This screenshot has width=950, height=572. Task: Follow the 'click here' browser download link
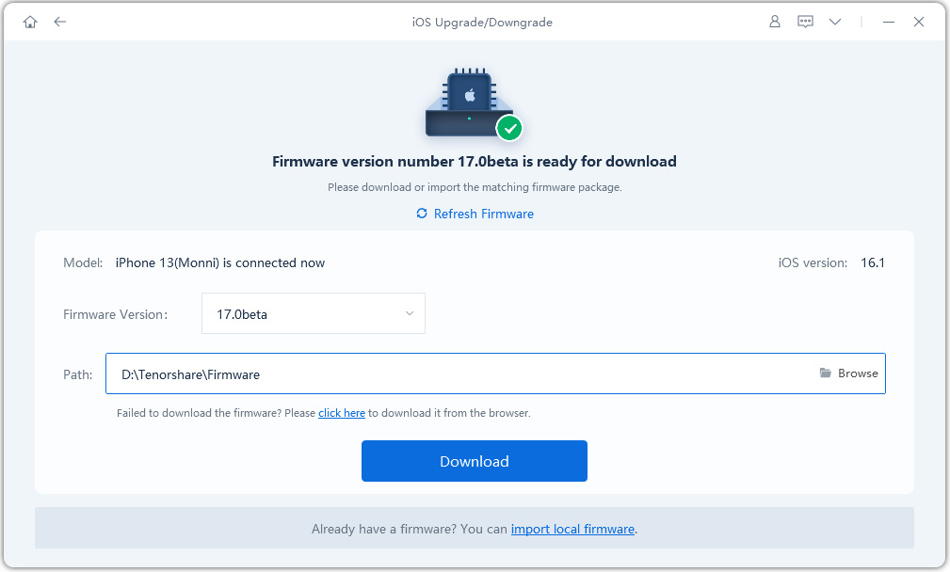(x=342, y=413)
